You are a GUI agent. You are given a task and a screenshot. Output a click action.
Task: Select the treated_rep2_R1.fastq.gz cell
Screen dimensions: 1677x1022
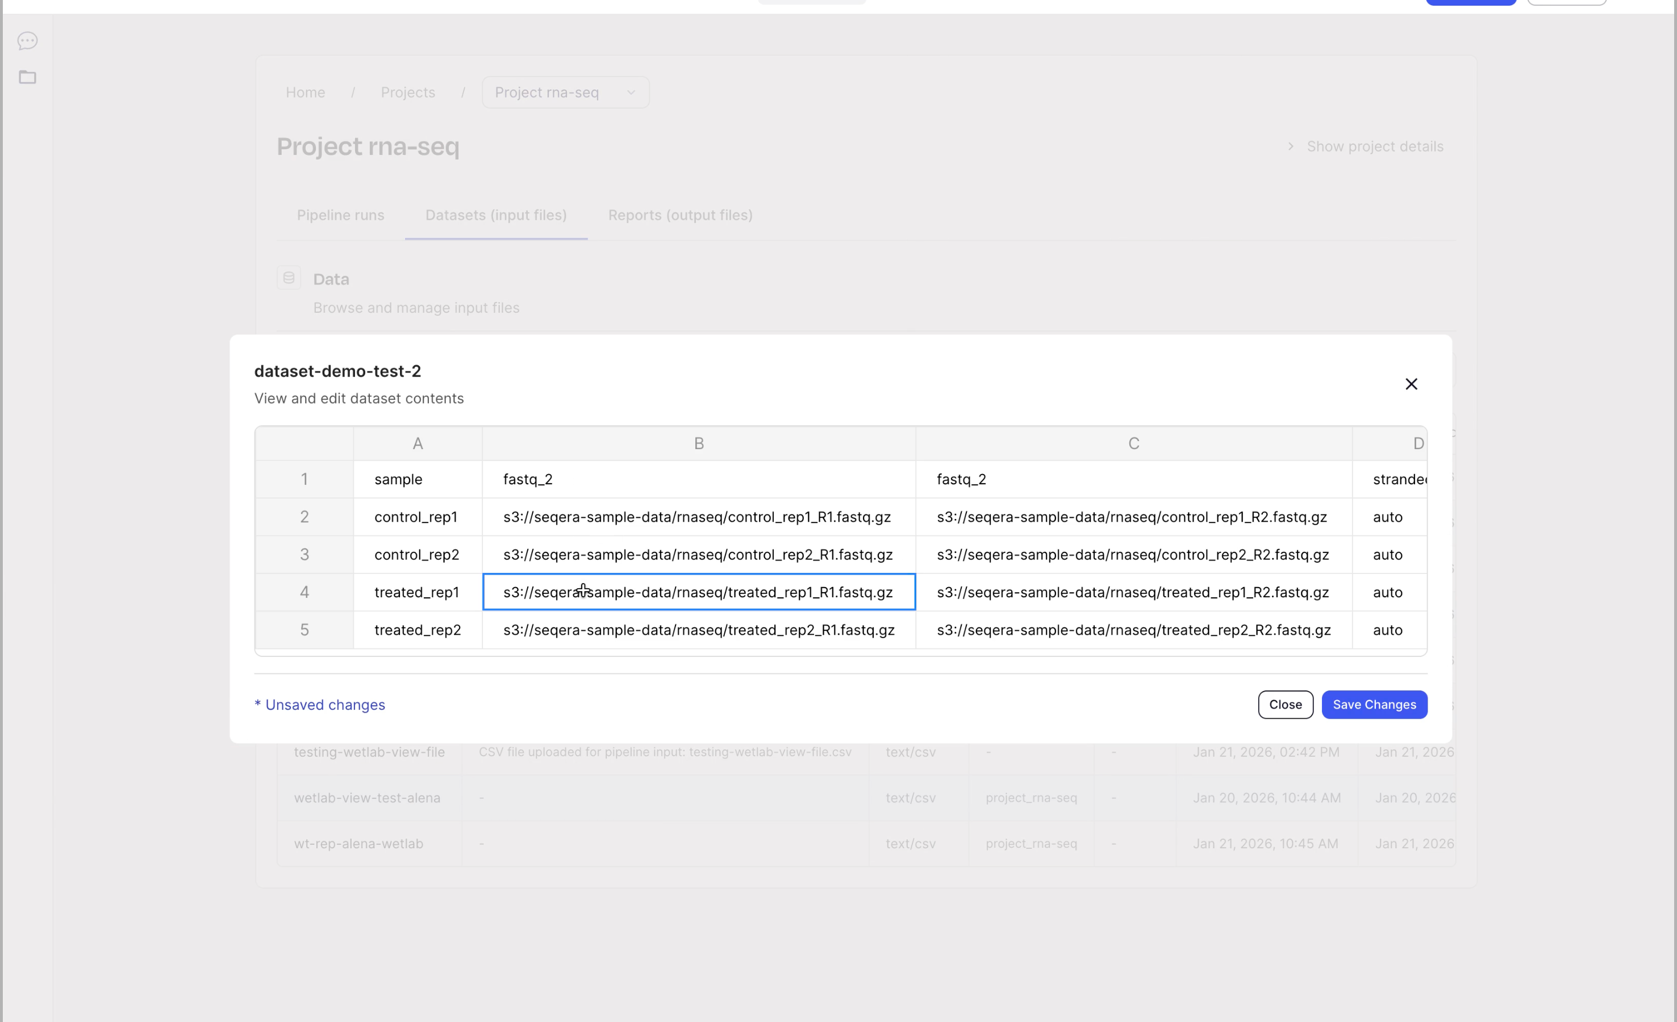699,630
